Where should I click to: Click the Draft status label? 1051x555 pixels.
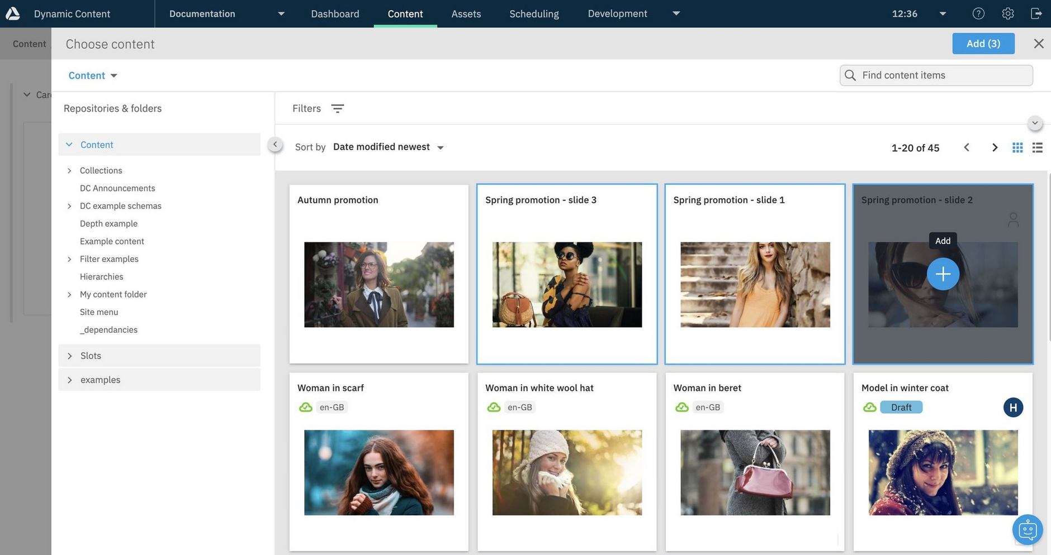click(x=901, y=408)
